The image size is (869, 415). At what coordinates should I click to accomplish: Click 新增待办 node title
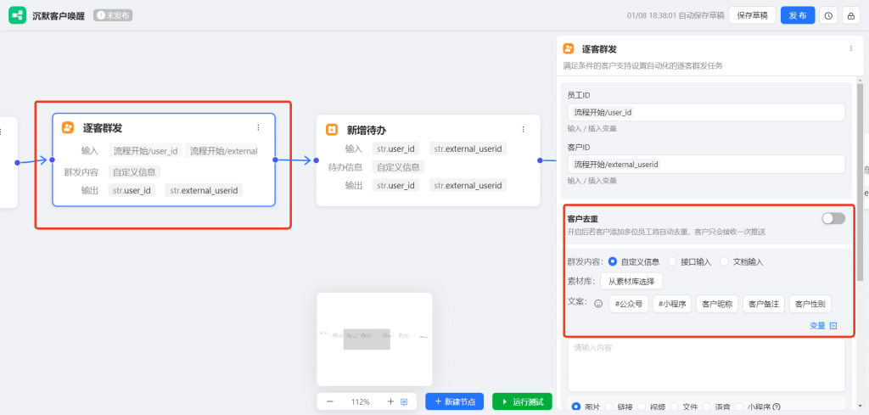[367, 130]
